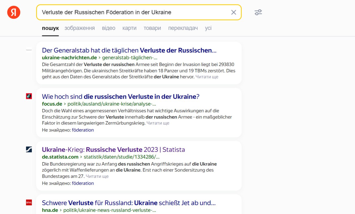Open search filter settings icon

click(258, 12)
